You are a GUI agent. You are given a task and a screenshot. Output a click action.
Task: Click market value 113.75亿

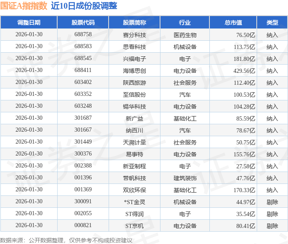244,47
